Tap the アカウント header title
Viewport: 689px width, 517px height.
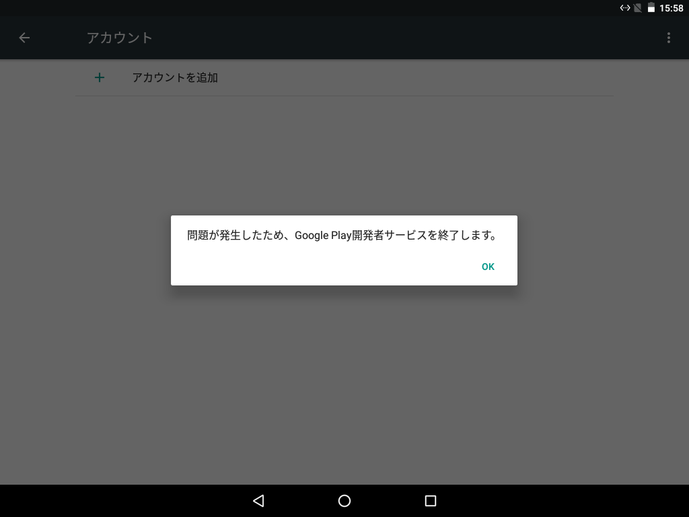(120, 38)
